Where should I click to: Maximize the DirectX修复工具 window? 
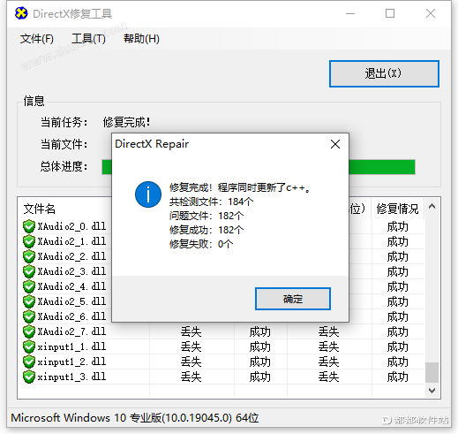[x=390, y=13]
